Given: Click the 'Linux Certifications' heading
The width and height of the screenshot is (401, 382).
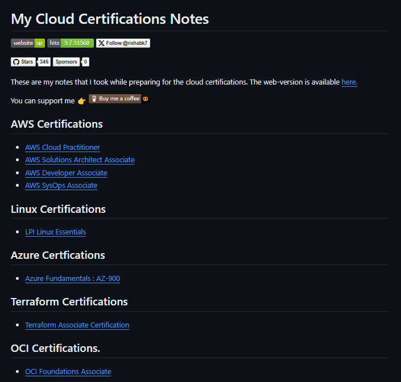Looking at the screenshot, I should [x=58, y=209].
